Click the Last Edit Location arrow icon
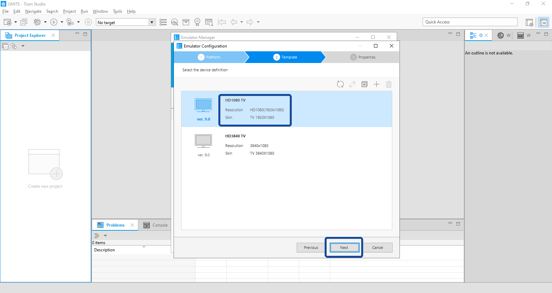 pyautogui.click(x=222, y=22)
